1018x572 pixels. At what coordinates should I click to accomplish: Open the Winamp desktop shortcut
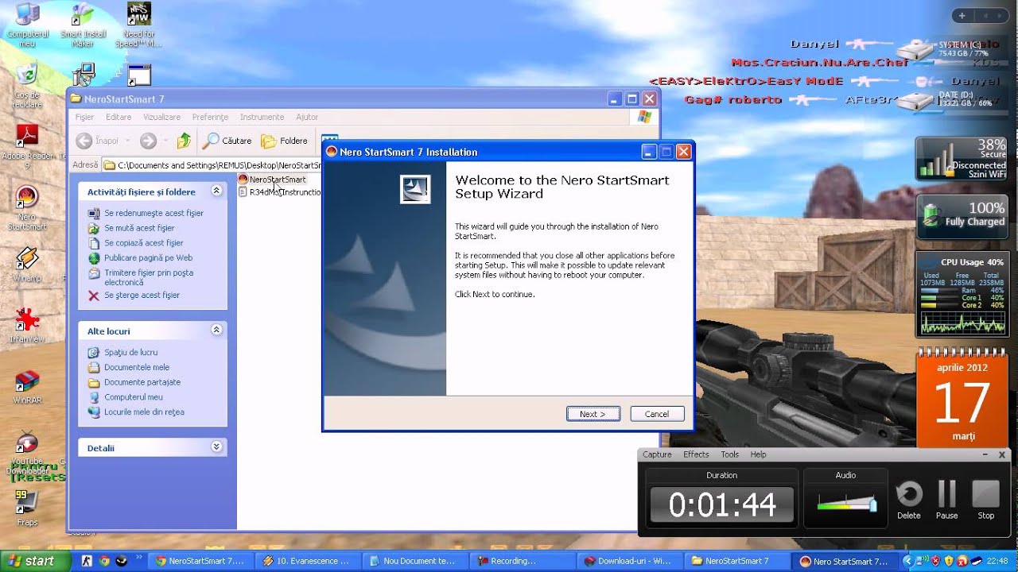click(27, 265)
